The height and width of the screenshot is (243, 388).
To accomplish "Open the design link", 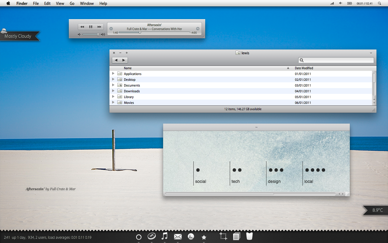I will (x=274, y=181).
